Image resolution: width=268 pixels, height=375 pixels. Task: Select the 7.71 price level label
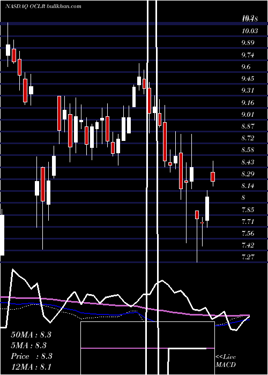(x=248, y=221)
